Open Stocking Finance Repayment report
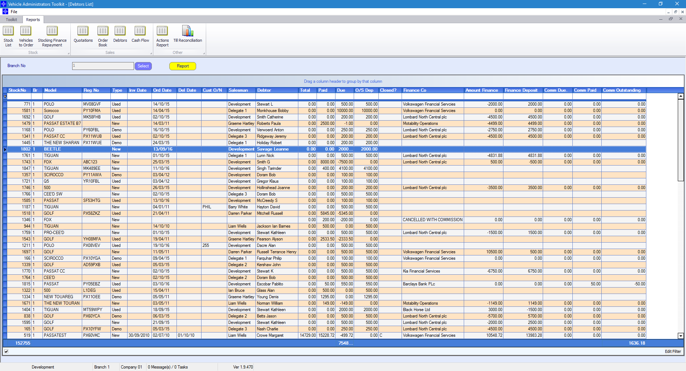 [52, 36]
